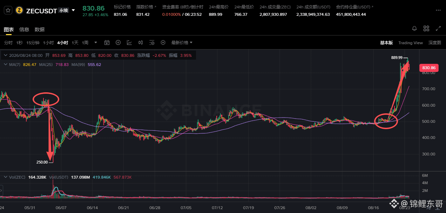Click the 永续 perpetual contract tag
This screenshot has width=446, height=213.
tap(63, 11)
